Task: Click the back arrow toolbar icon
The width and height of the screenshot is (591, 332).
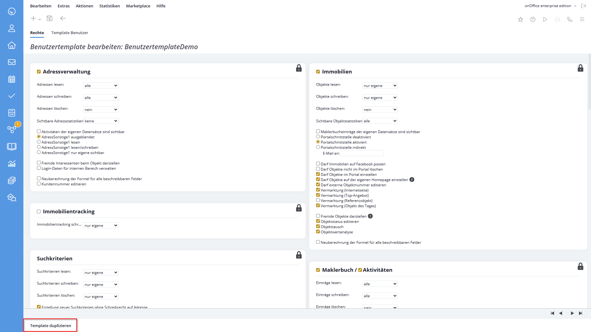Action: pyautogui.click(x=63, y=18)
